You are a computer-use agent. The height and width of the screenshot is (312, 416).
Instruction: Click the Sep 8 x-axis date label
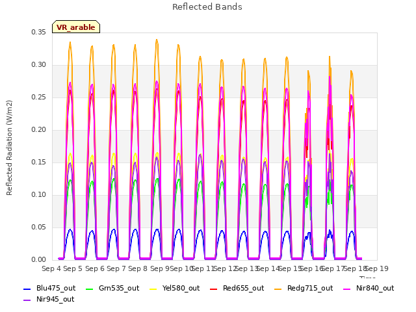coord(138,268)
